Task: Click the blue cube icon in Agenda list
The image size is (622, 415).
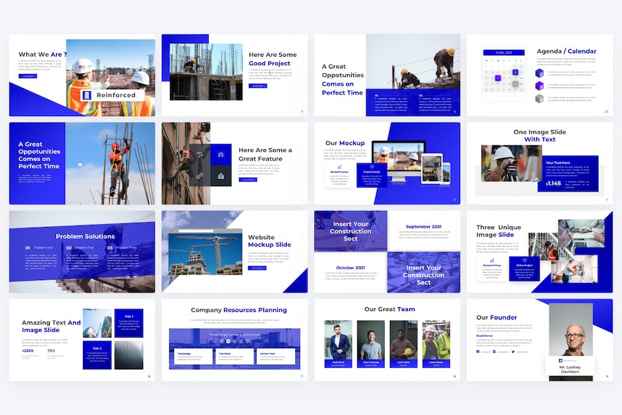Action: click(540, 73)
